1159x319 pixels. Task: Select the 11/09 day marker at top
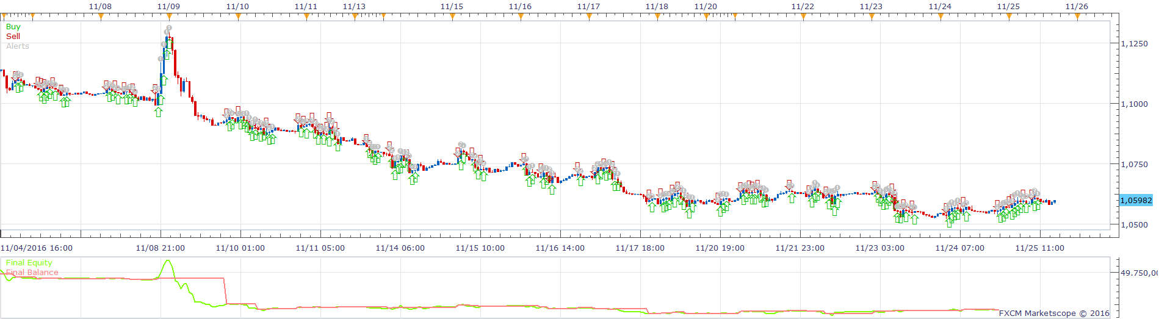click(x=168, y=7)
